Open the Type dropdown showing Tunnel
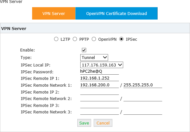Screen dimensions: 190x132 tap(94, 57)
